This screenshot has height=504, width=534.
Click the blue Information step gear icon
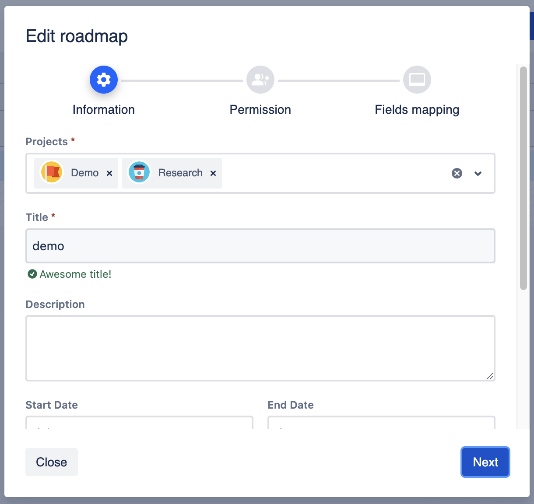tap(104, 80)
